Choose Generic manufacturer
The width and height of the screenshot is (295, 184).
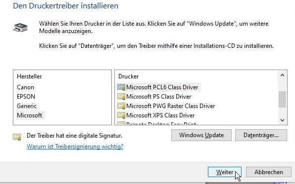[x=27, y=106]
